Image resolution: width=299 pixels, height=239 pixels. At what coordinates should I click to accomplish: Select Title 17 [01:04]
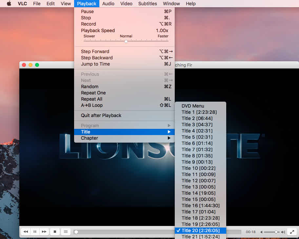point(200,212)
